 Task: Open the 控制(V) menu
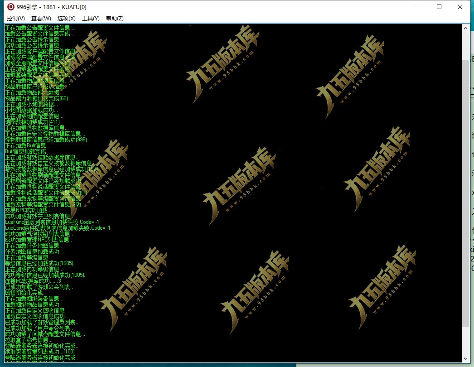[x=16, y=19]
